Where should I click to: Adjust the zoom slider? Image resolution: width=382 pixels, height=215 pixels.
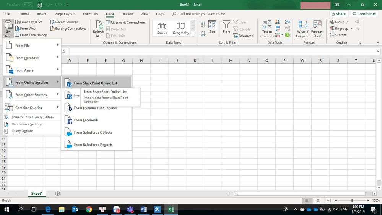[352, 200]
